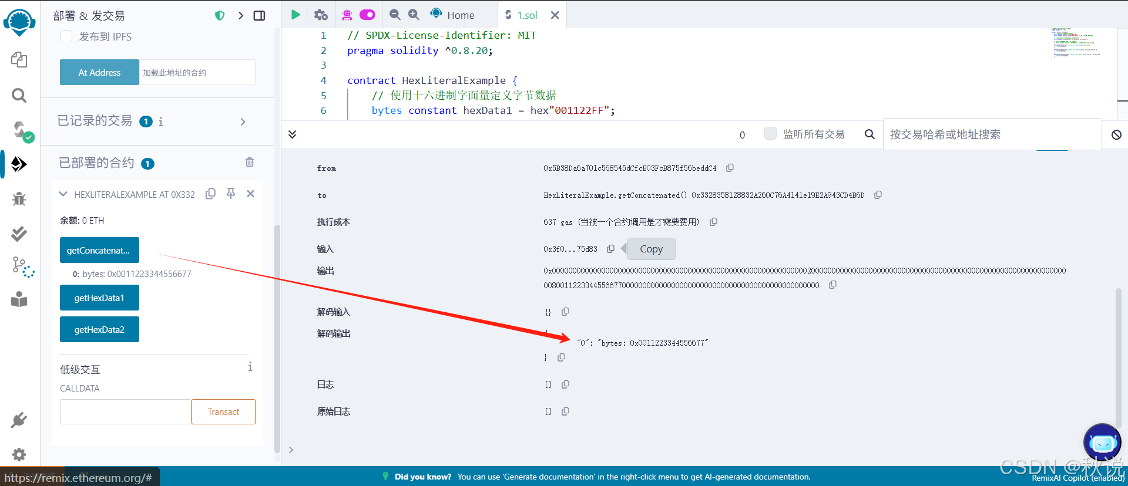
Task: Pin the HEXLITERALEXAMPLE contract
Action: click(231, 194)
